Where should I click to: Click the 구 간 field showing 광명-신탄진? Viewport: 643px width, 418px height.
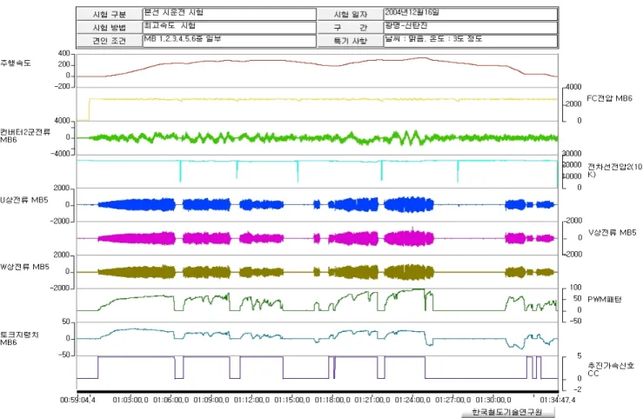point(471,28)
